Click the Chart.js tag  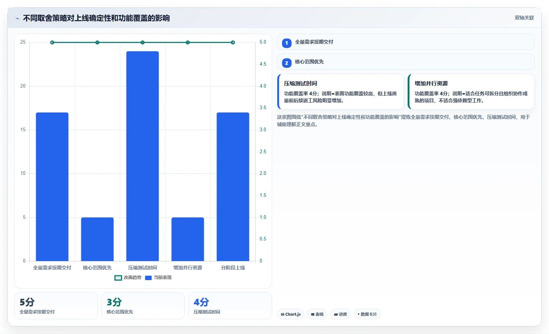290,314
